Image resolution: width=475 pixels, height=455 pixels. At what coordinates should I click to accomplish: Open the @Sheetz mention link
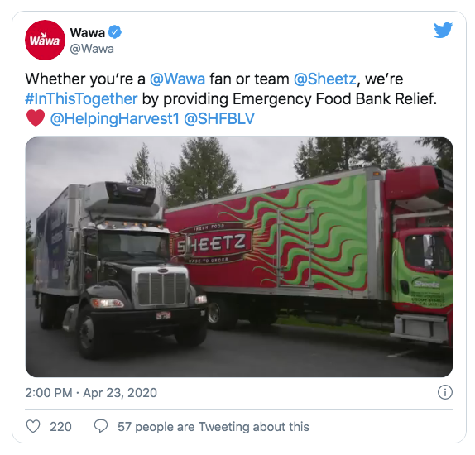pos(325,79)
